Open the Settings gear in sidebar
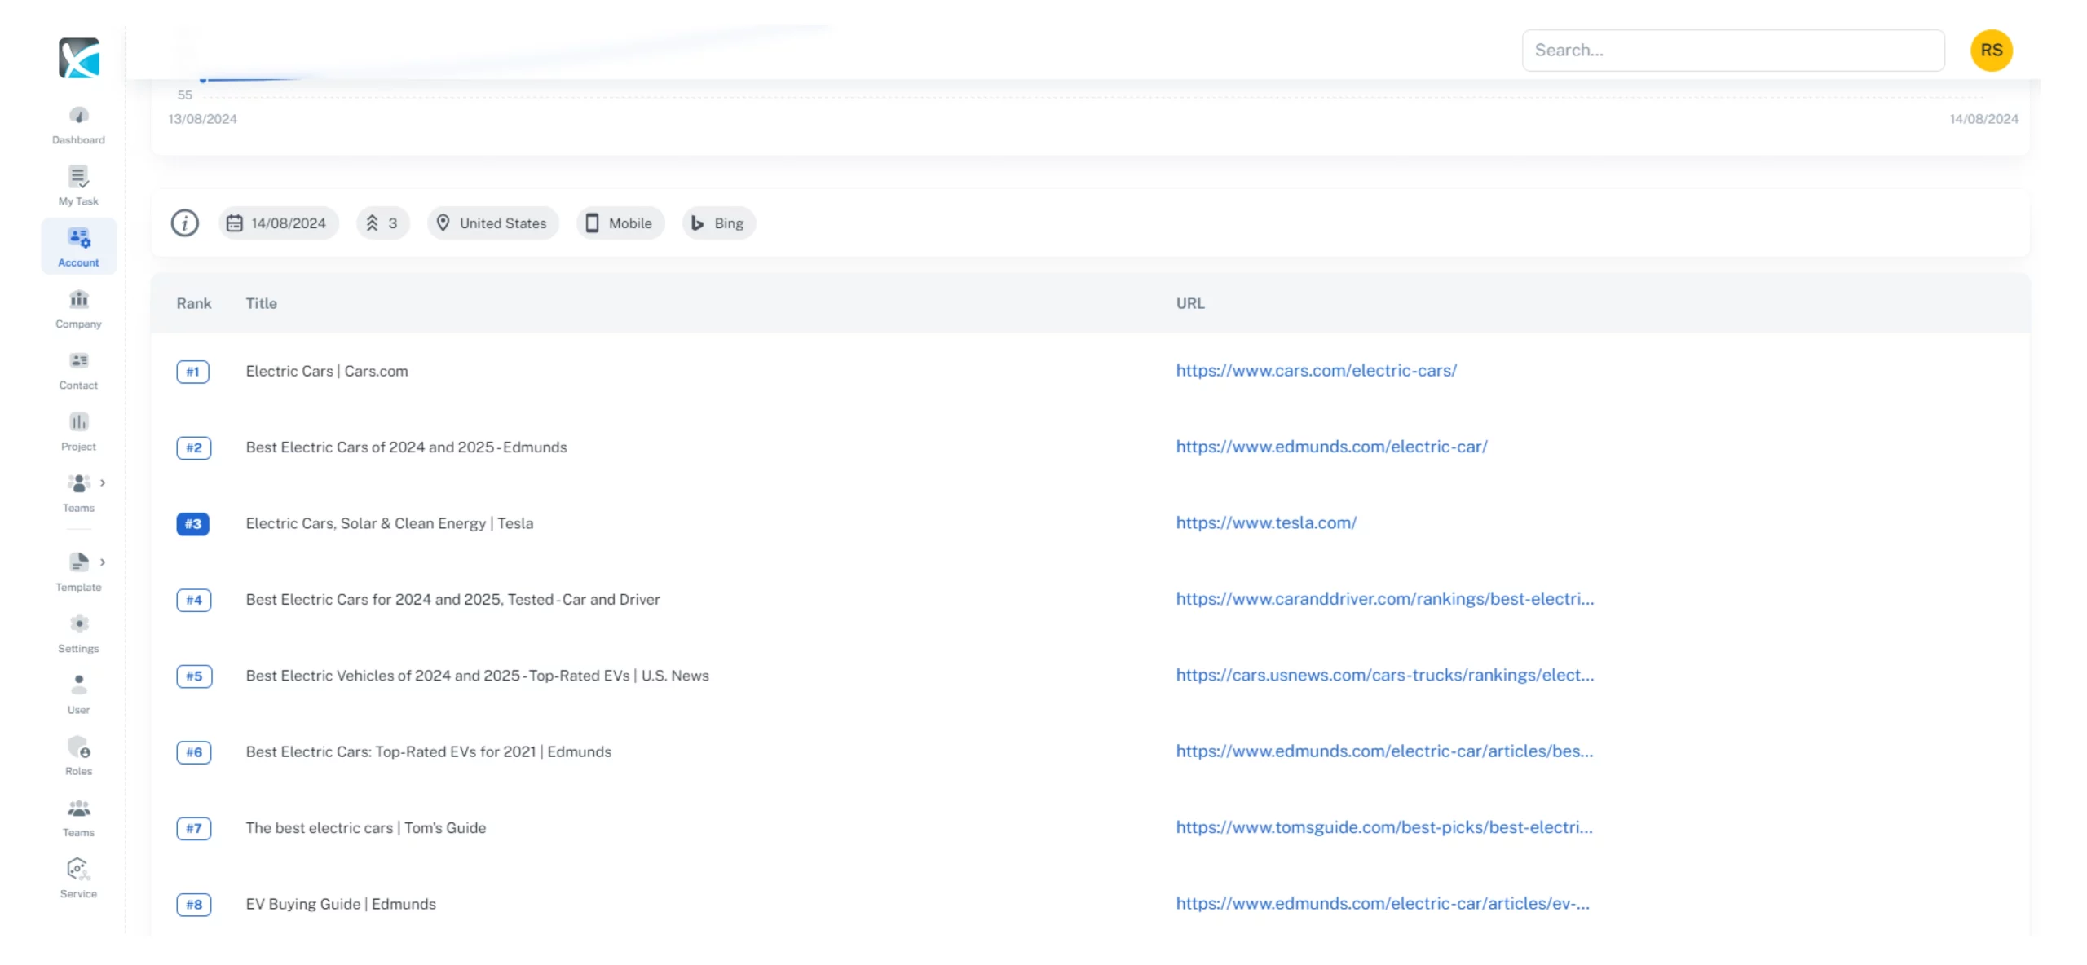Image resolution: width=2087 pixels, height=965 pixels. [78, 624]
